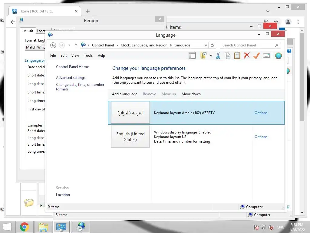Click Language window title bar icon
The height and width of the screenshot is (233, 310).
pyautogui.click(x=50, y=35)
